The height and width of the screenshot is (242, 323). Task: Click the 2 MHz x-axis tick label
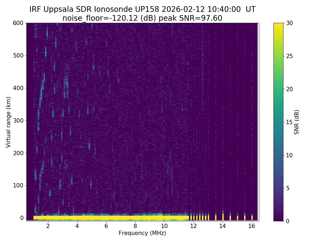click(48, 226)
